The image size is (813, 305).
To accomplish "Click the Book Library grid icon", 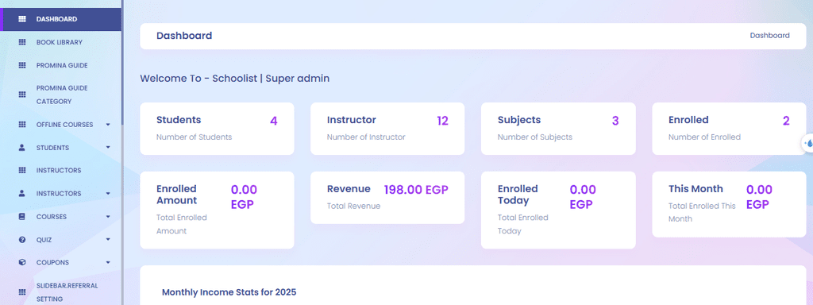I will [x=21, y=42].
